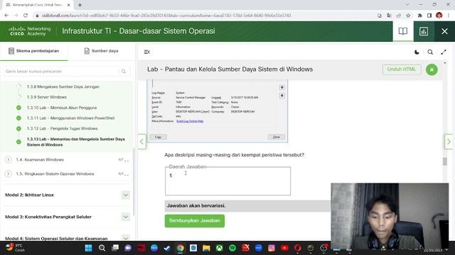The image size is (455, 255).
Task: Open 1.3.10 Lab - Membuat Akun Pengguna
Action: (x=62, y=108)
